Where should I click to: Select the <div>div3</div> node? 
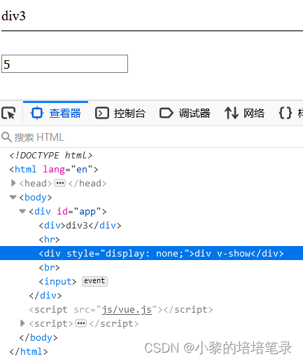[80, 226]
